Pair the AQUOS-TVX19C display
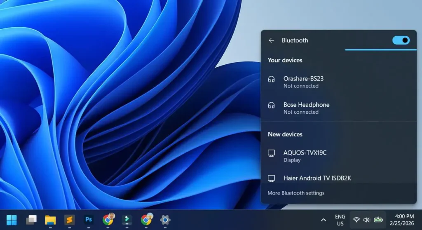The width and height of the screenshot is (422, 230). (339, 156)
